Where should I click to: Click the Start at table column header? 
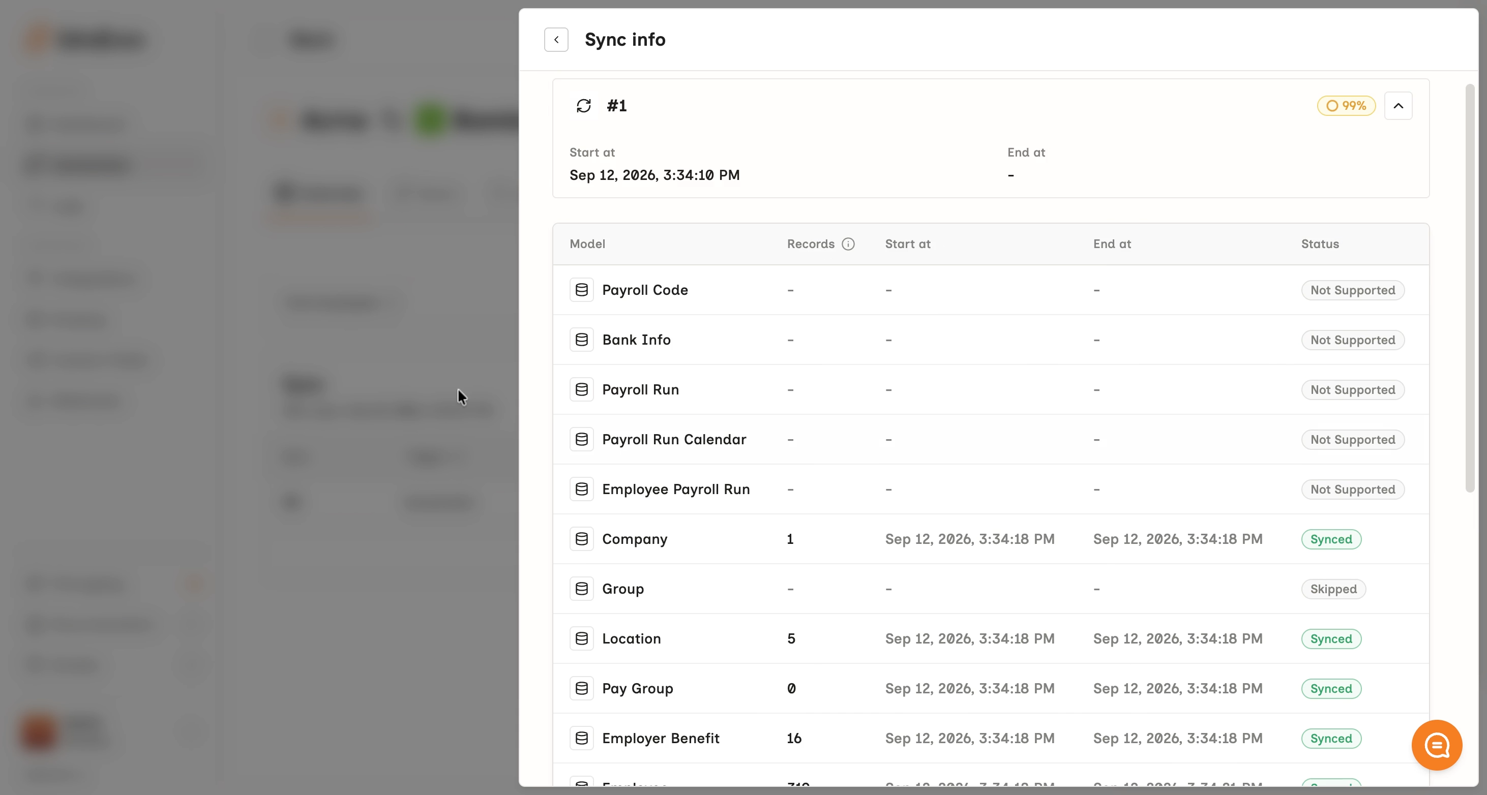click(907, 244)
